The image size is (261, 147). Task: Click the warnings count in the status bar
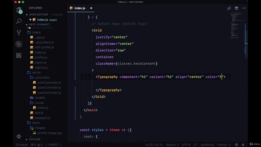tap(40, 145)
